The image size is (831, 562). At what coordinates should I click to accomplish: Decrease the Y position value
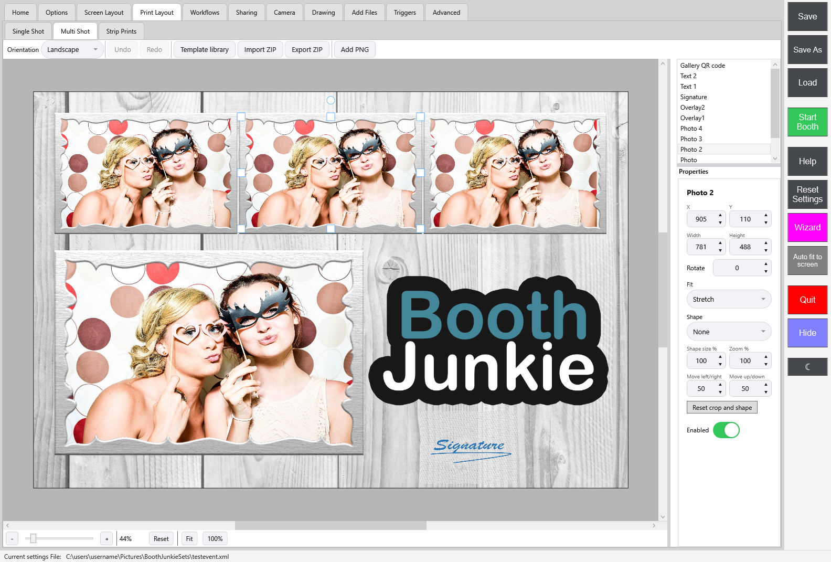(766, 223)
